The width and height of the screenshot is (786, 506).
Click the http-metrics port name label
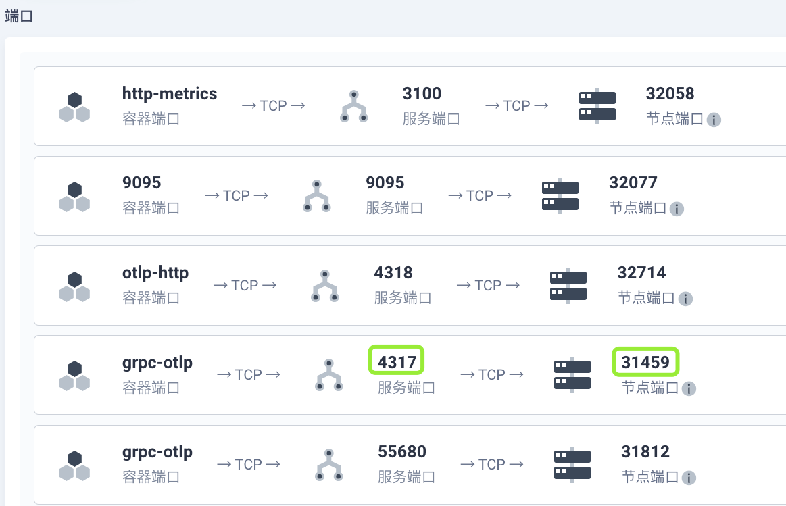(x=168, y=94)
